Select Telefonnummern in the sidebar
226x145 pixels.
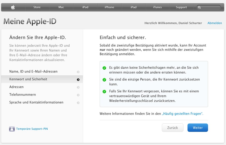pyautogui.click(x=42, y=95)
